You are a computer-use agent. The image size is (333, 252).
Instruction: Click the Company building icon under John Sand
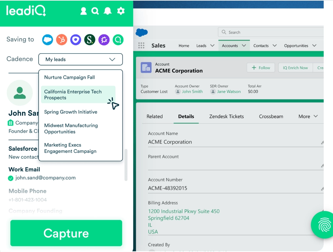(10, 123)
